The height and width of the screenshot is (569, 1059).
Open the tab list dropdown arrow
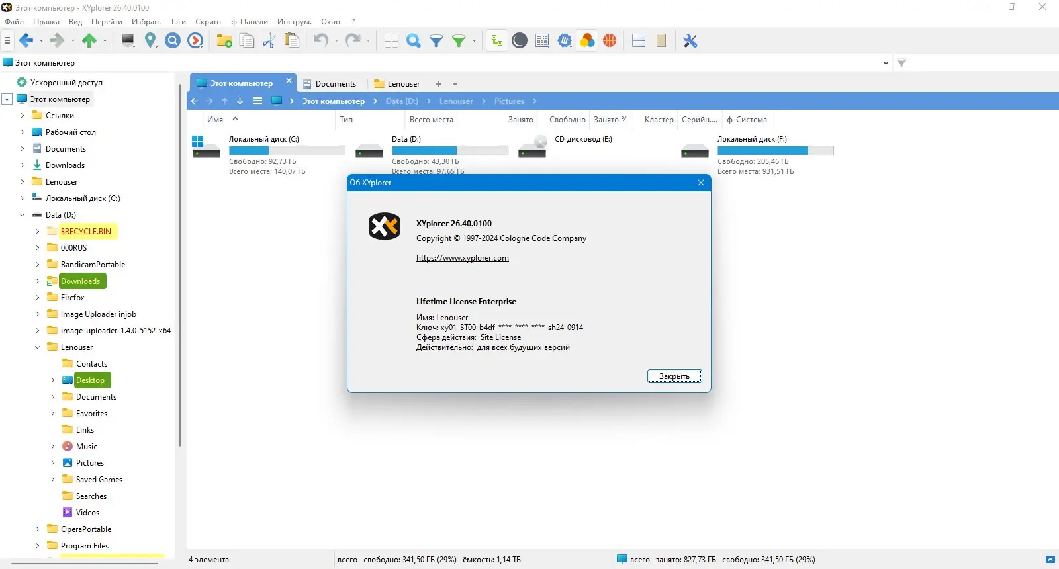[455, 84]
